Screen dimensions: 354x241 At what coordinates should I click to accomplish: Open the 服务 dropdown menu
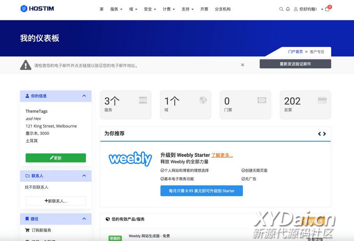click(x=116, y=9)
